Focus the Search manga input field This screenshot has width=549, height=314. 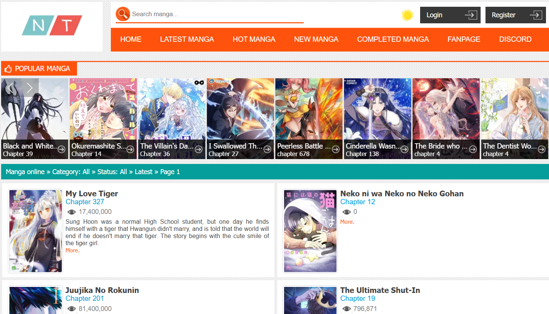point(216,14)
